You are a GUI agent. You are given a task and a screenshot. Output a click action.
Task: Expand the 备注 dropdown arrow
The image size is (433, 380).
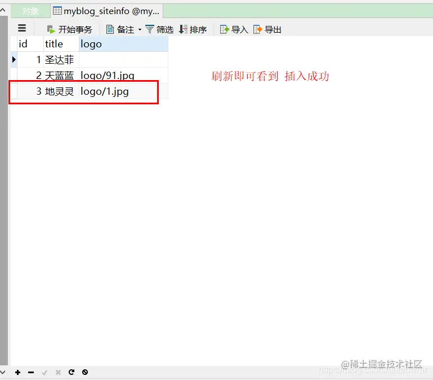[140, 29]
